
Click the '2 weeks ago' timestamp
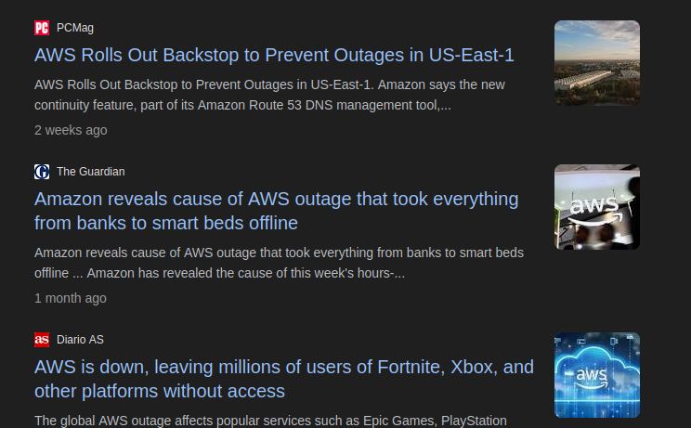[71, 130]
